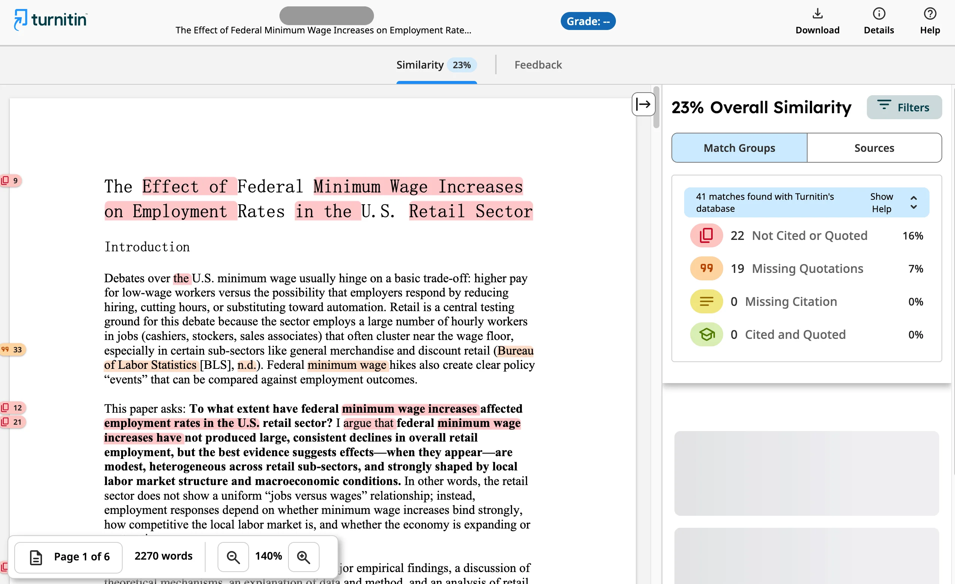Click the 2270 words count

(163, 556)
